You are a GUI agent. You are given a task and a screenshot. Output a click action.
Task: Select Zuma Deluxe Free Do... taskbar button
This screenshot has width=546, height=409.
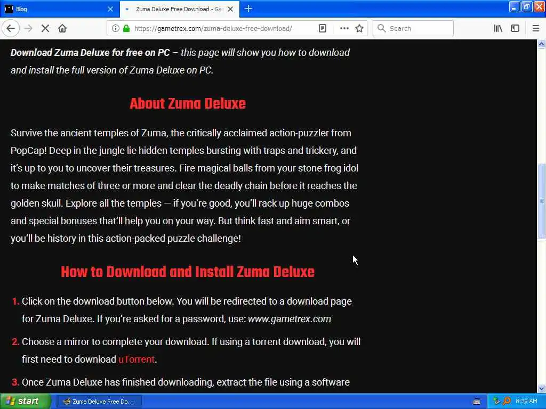tap(99, 402)
